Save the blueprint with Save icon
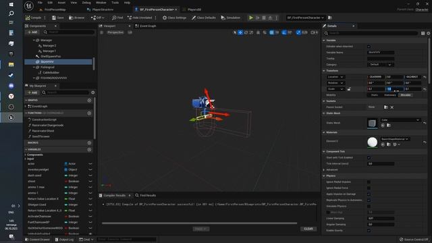 pos(58,18)
